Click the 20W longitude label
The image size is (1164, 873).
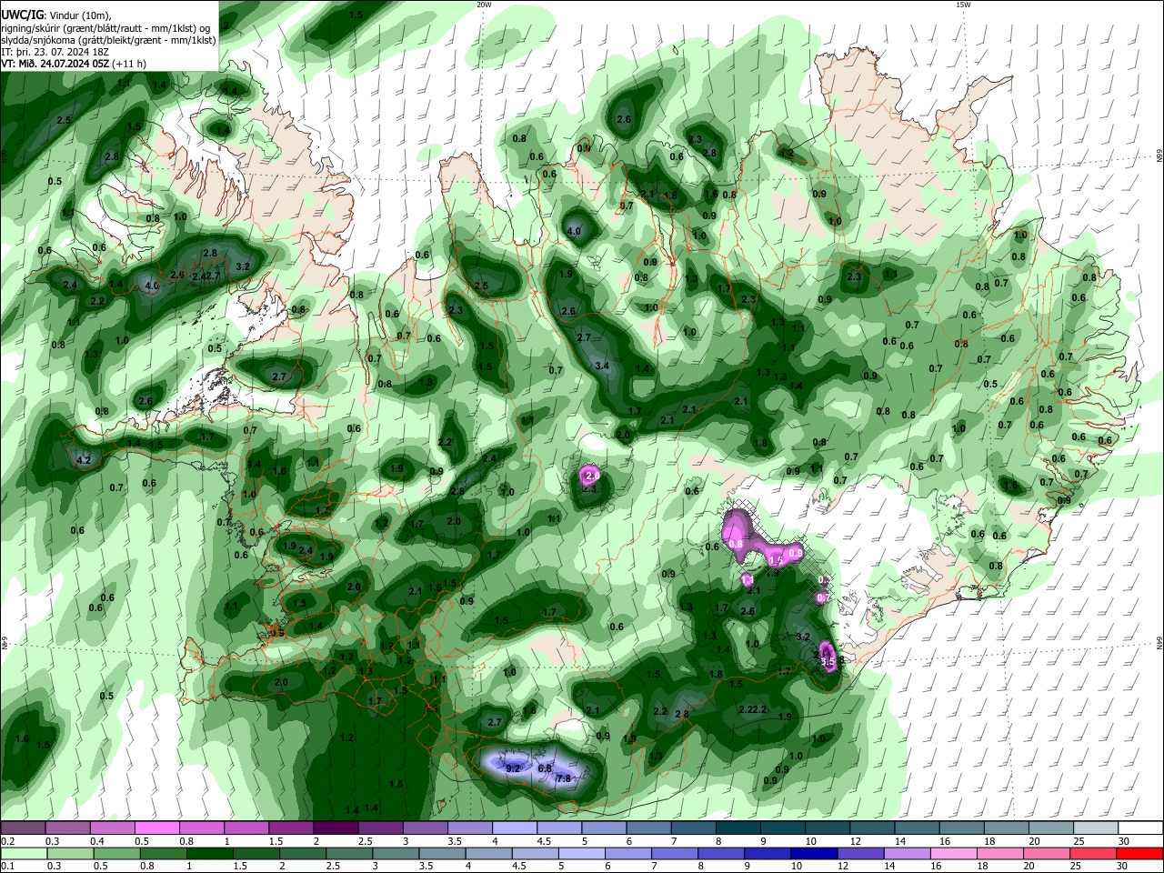[484, 5]
